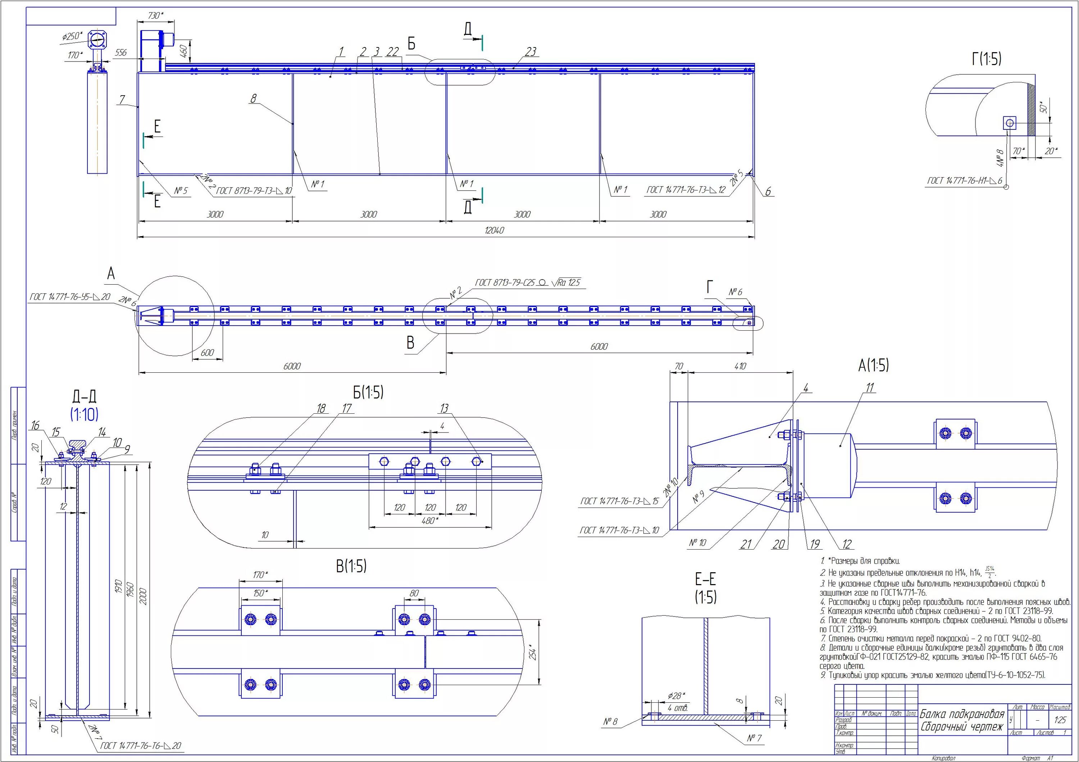The height and width of the screenshot is (762, 1079).
Task: Click the title text "Балка подкрановая"
Action: [961, 715]
